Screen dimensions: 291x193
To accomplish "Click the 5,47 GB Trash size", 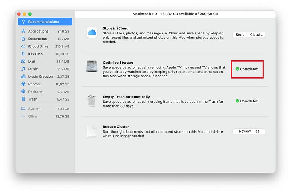I will tap(63, 99).
